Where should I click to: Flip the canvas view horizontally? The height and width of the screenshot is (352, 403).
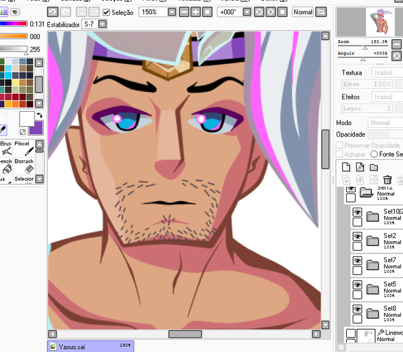click(x=321, y=12)
